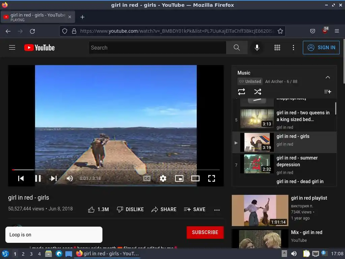This screenshot has height=259, width=345.
Task: Open player settings gear
Action: pyautogui.click(x=163, y=178)
